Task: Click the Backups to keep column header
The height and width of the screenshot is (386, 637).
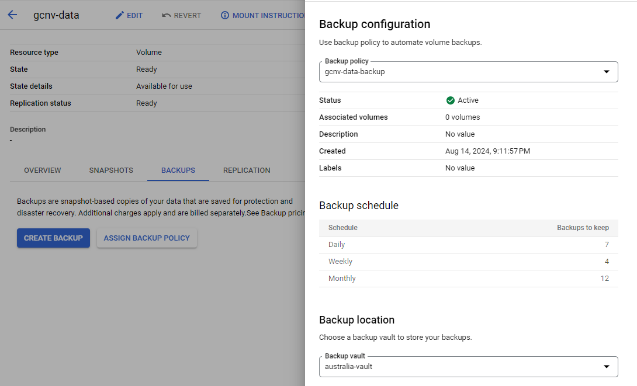Action: pyautogui.click(x=583, y=228)
